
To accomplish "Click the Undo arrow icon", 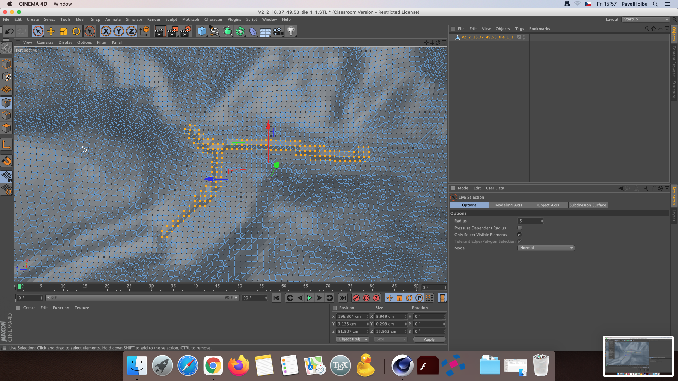I will point(10,31).
